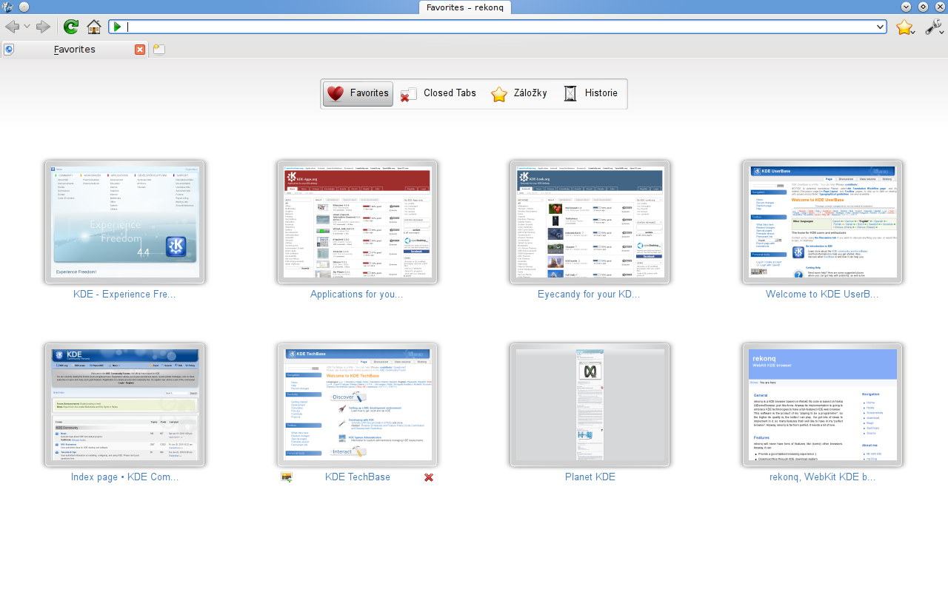Open the bookmarks star menu
948x592 pixels.
click(x=905, y=27)
